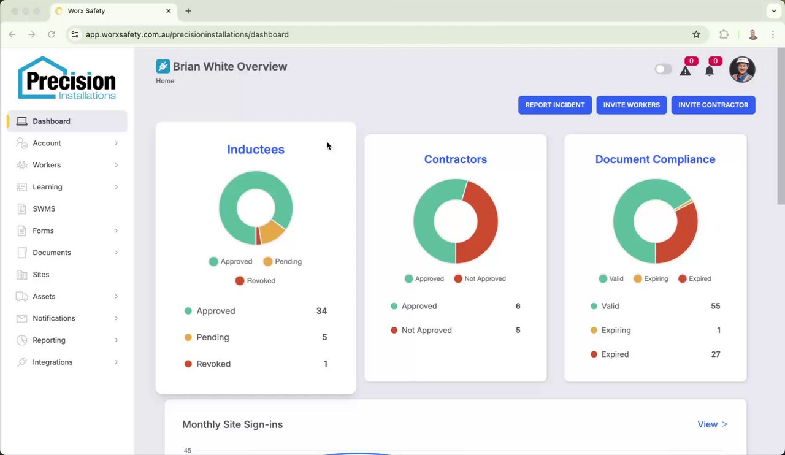Click the Notifications envelope icon
The height and width of the screenshot is (455, 785).
(x=22, y=318)
